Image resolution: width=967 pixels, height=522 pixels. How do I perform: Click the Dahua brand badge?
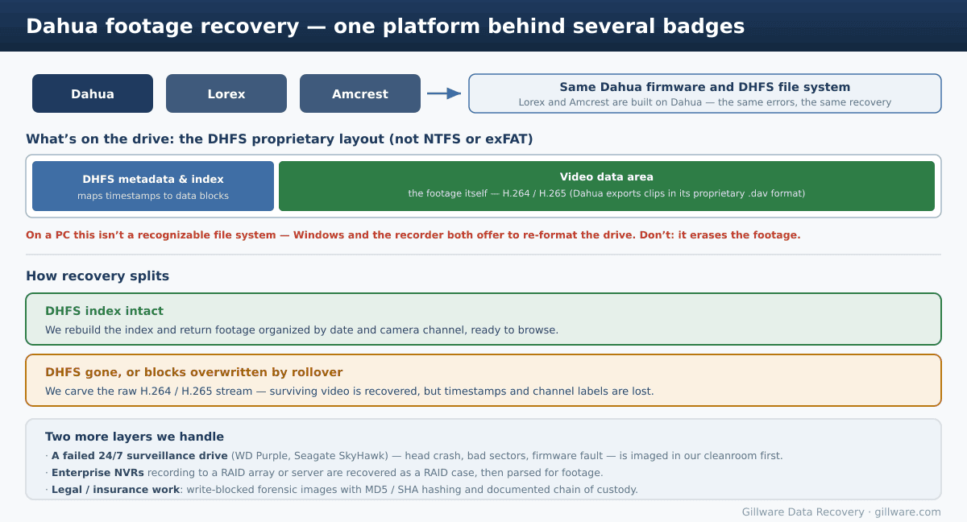click(x=93, y=93)
